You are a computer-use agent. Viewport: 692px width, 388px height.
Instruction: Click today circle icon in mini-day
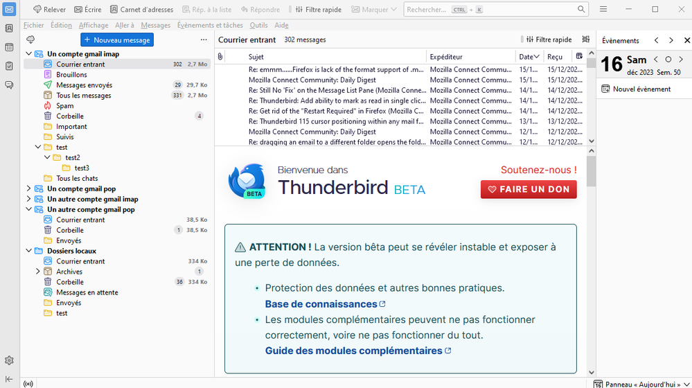pos(668,59)
